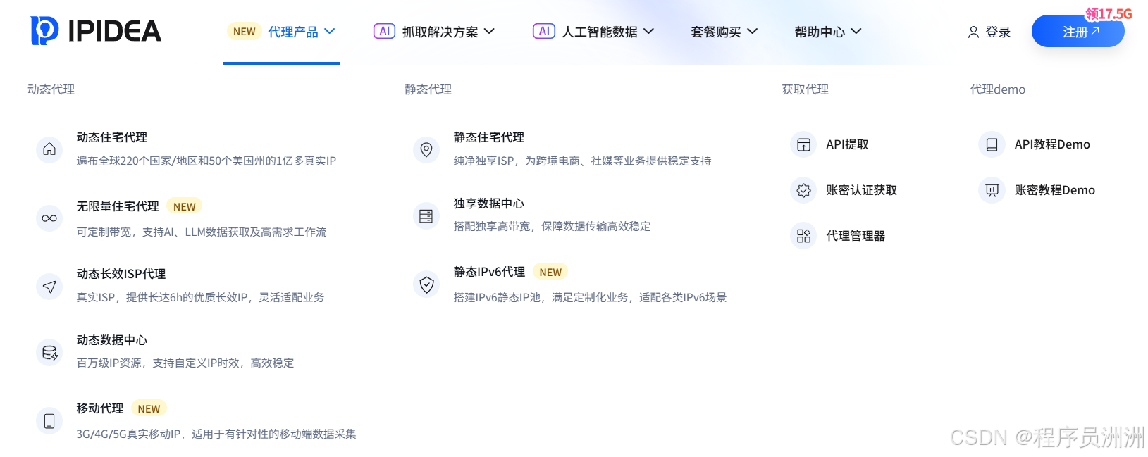Open the API教程Demo link
Viewport: 1148px width, 457px height.
tap(1052, 144)
